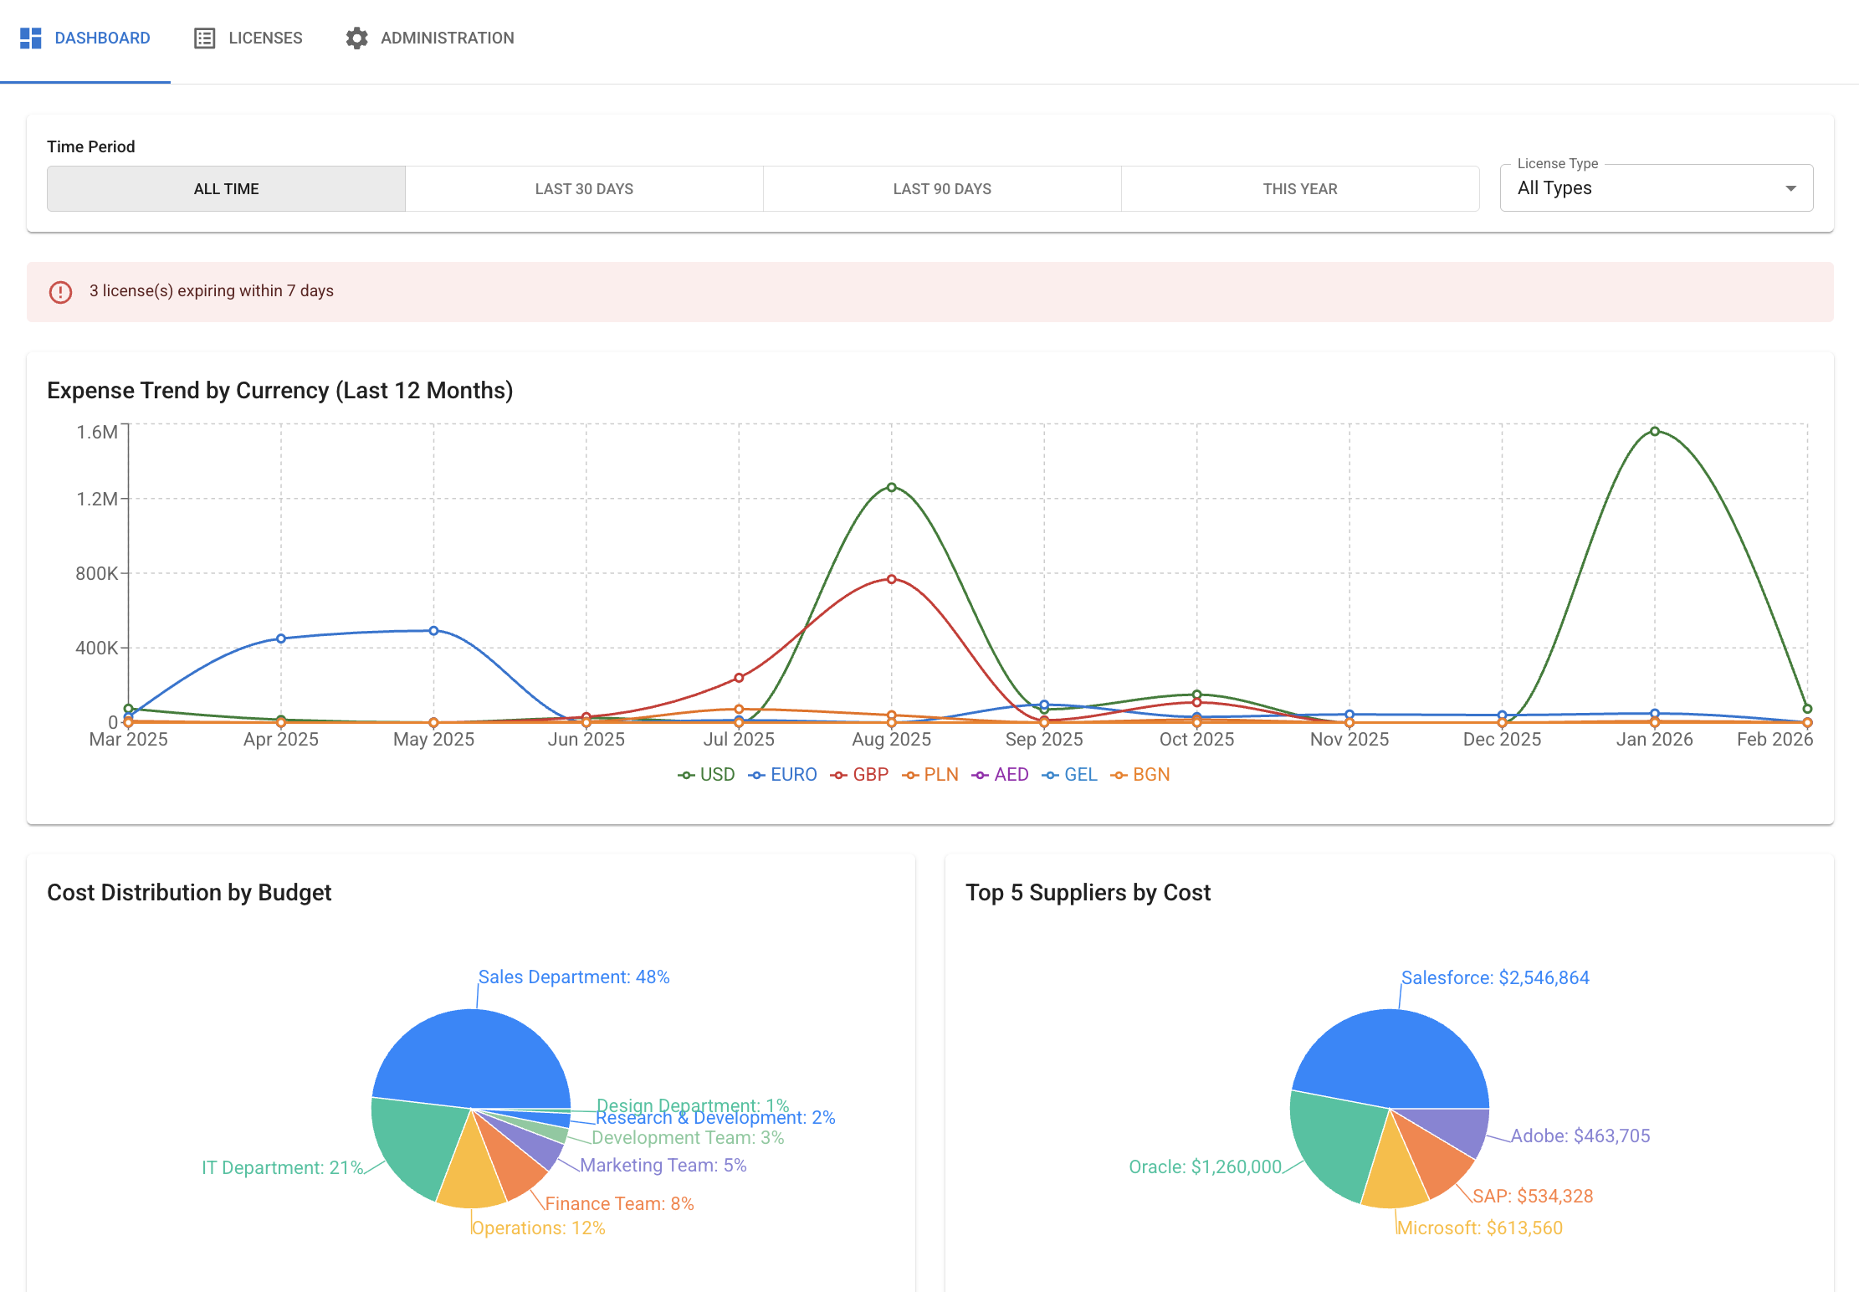Click the red expiring-license alert icon
The width and height of the screenshot is (1859, 1292).
[60, 292]
